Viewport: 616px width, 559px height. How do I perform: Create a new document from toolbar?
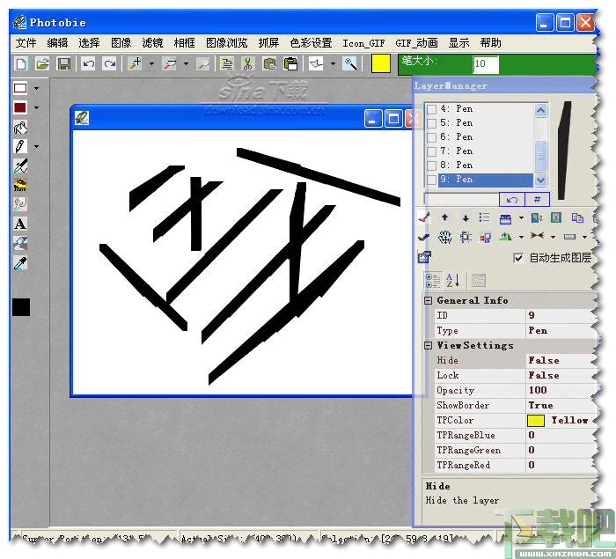click(21, 63)
